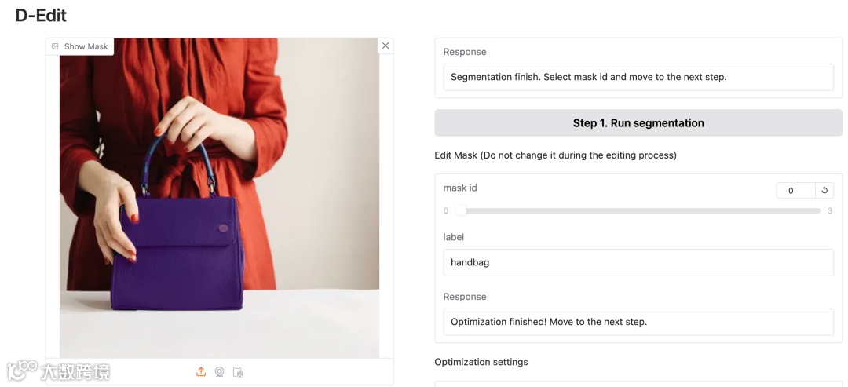Click the slider's maximum value 3
The width and height of the screenshot is (848, 387).
point(830,210)
